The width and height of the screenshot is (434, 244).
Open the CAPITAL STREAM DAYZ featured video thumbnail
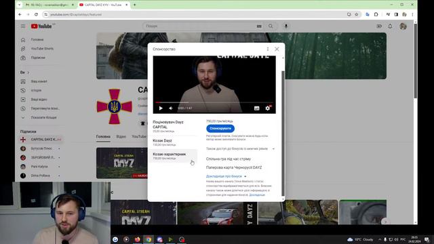coord(122,163)
